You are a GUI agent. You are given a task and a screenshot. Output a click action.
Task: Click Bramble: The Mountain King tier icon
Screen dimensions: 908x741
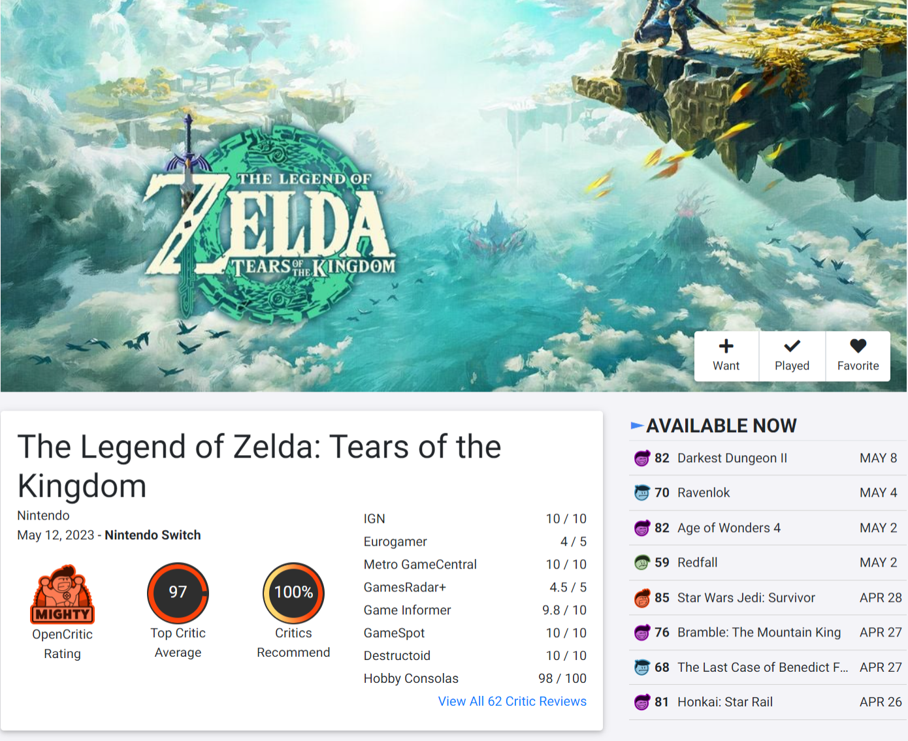[642, 633]
